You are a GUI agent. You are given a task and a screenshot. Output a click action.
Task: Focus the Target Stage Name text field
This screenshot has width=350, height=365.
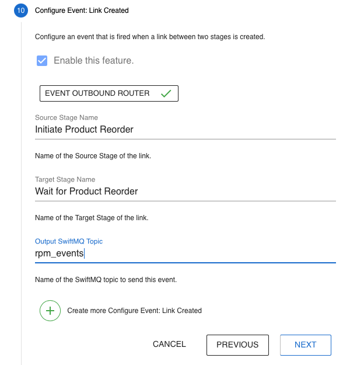[185, 192]
